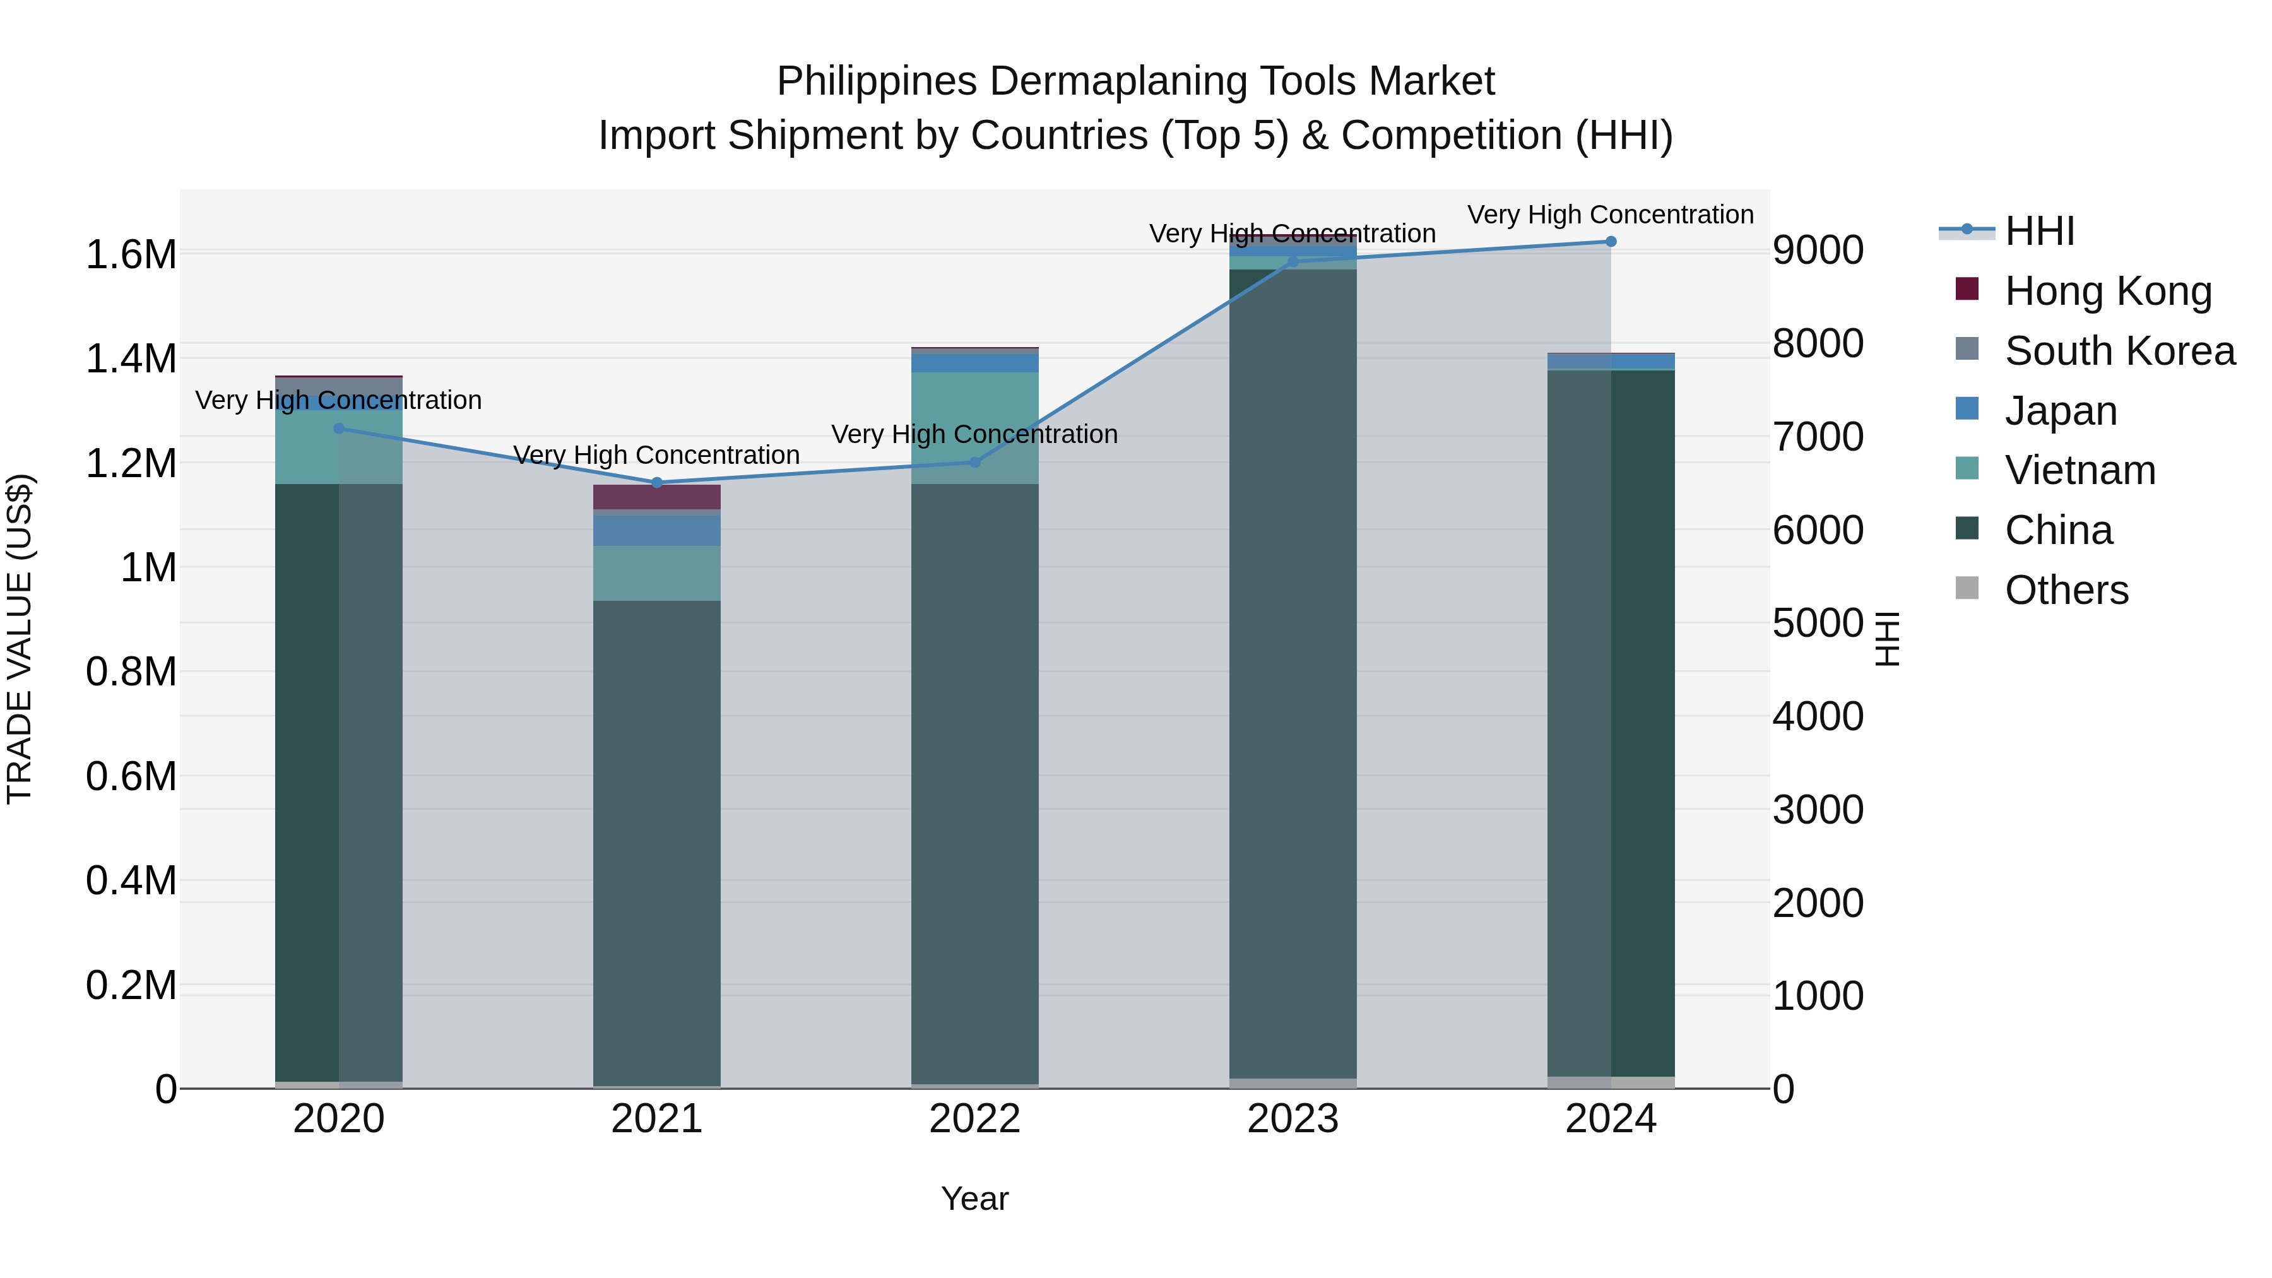2272x1278 pixels.
Task: Click the 2022 x-axis label
Action: tap(974, 1119)
